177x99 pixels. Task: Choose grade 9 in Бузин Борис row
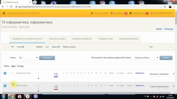[92, 86]
